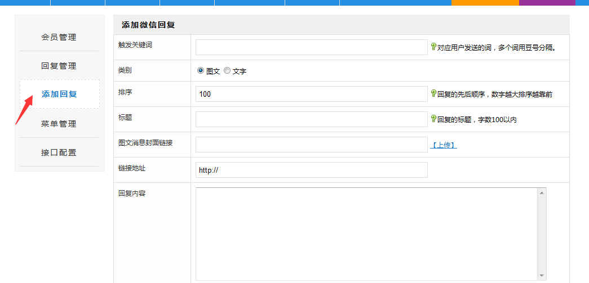Select the 文字 radio option
589x283 pixels.
pyautogui.click(x=227, y=71)
